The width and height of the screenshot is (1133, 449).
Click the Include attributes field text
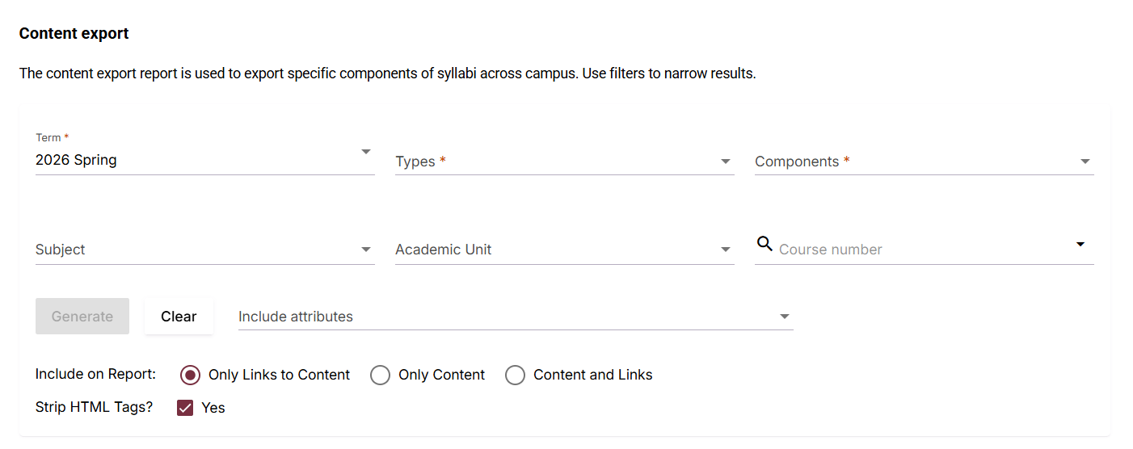[296, 317]
